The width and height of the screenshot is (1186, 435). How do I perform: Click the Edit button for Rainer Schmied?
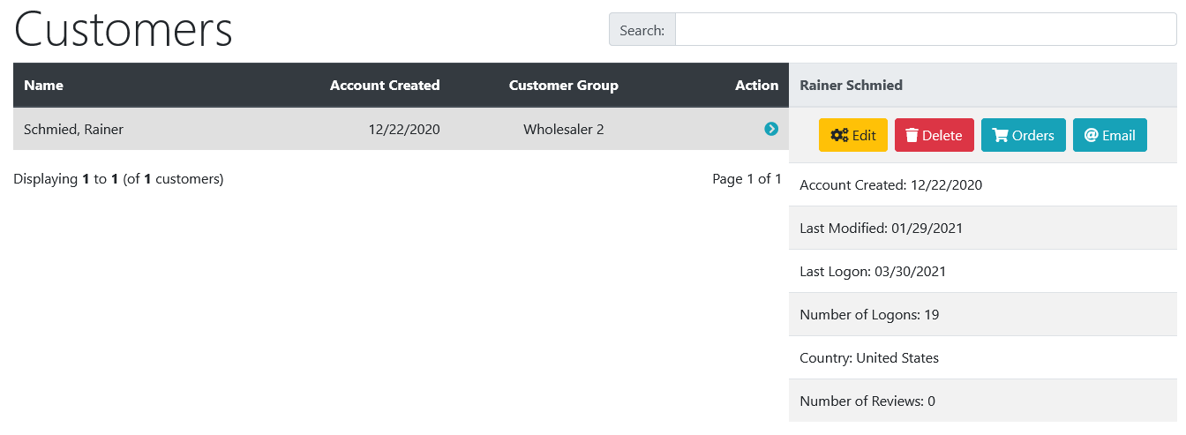click(x=853, y=135)
